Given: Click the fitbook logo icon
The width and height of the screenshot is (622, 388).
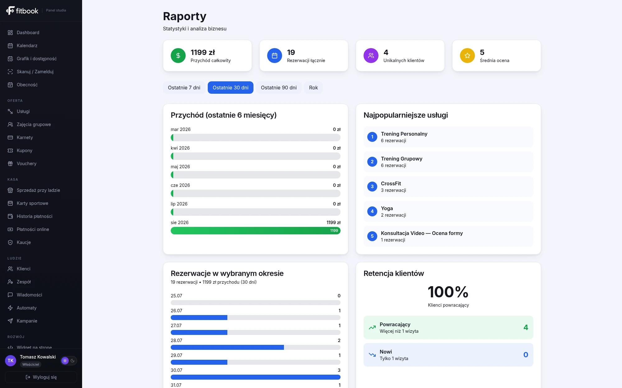Looking at the screenshot, I should click(x=10, y=11).
